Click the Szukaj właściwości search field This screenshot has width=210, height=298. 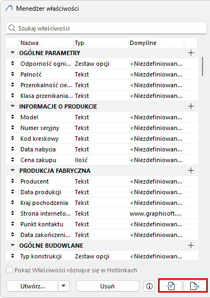[x=106, y=28]
